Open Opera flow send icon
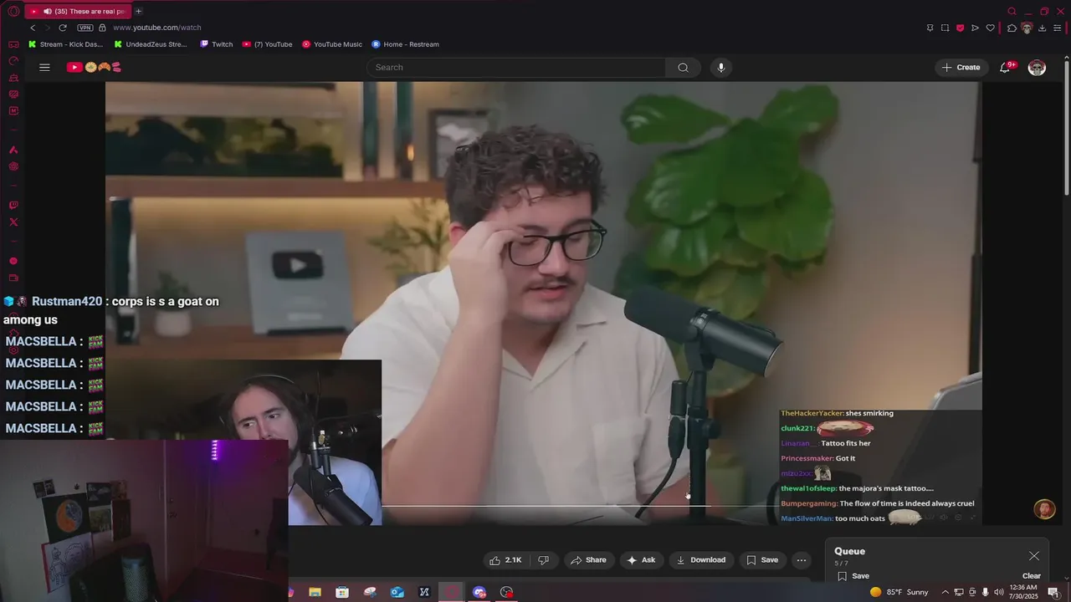Screen dimensions: 1071x602 pyautogui.click(x=975, y=28)
